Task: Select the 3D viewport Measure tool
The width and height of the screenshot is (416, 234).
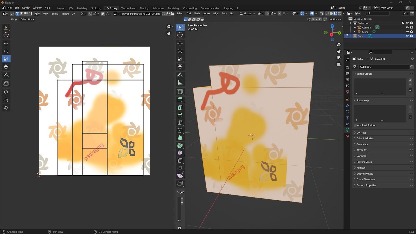Action: tap(180, 83)
